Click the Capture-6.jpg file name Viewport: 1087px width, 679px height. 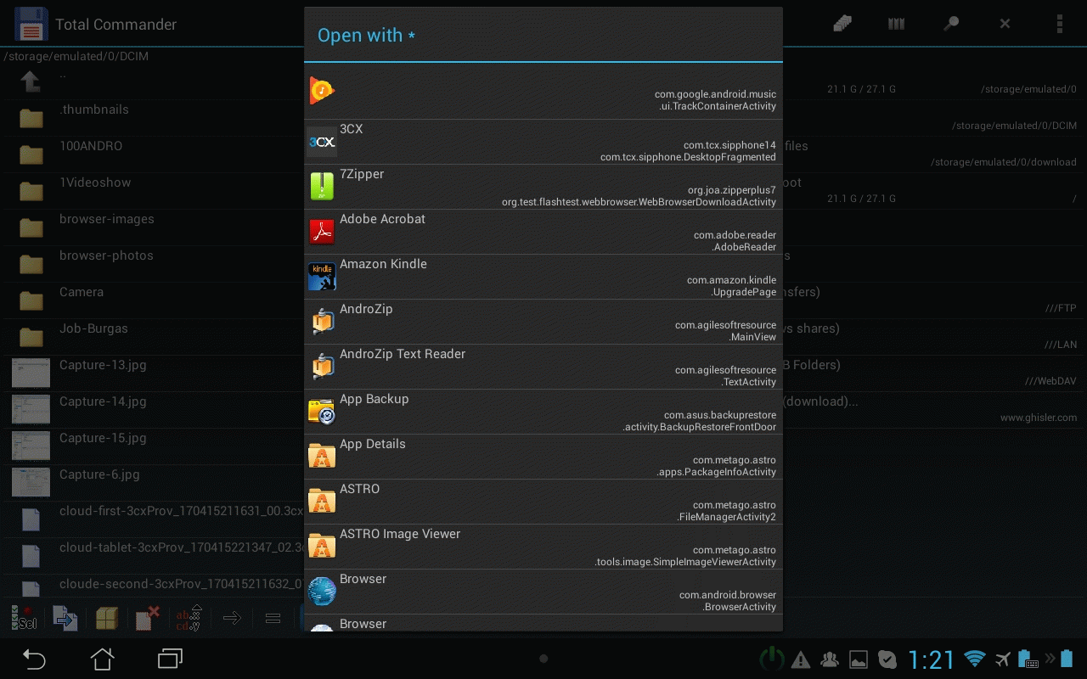[x=99, y=474]
